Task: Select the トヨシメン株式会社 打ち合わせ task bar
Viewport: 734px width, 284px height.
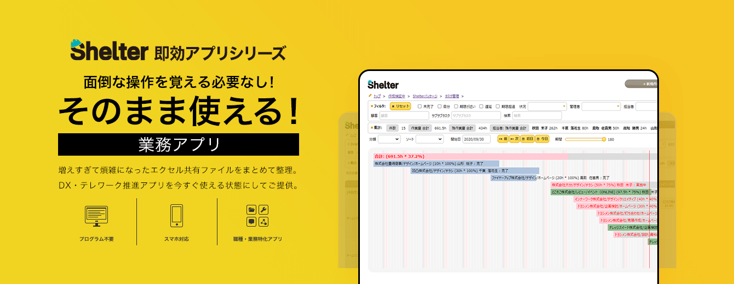Action: [627, 213]
